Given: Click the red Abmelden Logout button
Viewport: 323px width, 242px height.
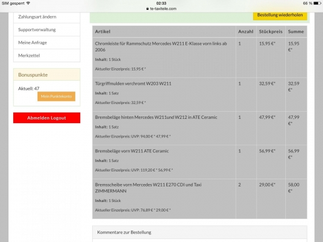Looking at the screenshot, I should 47,118.
